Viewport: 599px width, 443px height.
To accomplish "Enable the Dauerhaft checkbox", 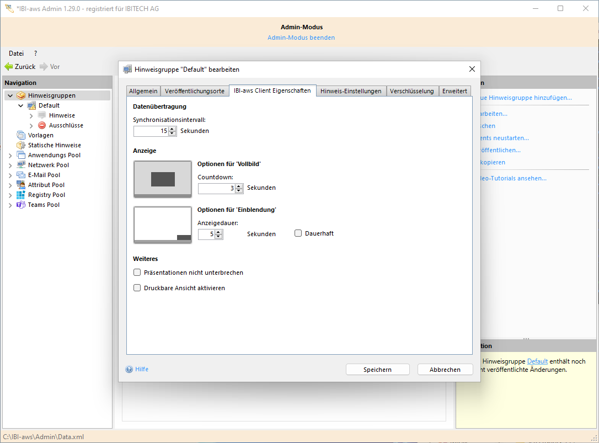I will pyautogui.click(x=298, y=233).
